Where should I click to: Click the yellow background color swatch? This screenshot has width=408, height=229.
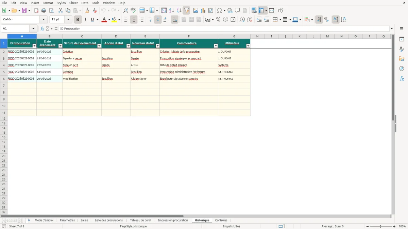[114, 20]
